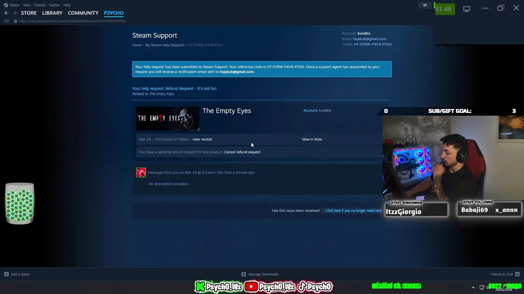Click View in Store link
Image resolution: width=524 pixels, height=294 pixels.
[312, 139]
